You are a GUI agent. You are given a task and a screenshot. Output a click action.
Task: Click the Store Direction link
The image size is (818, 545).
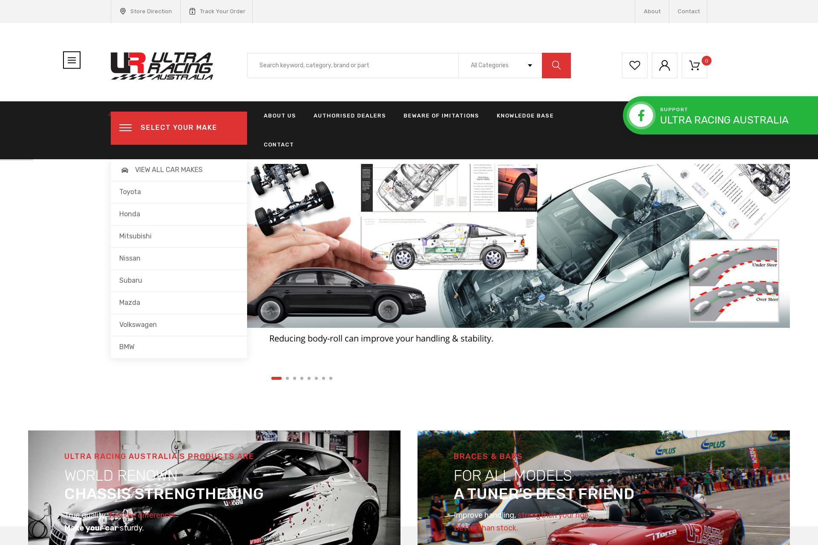tap(151, 11)
